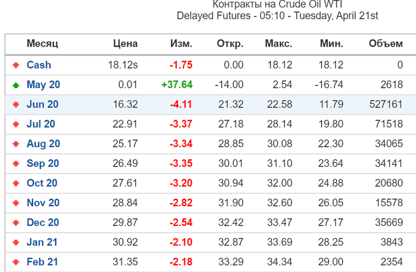Click the Месяц column header
Screen dimensions: 416x272
tap(42, 44)
